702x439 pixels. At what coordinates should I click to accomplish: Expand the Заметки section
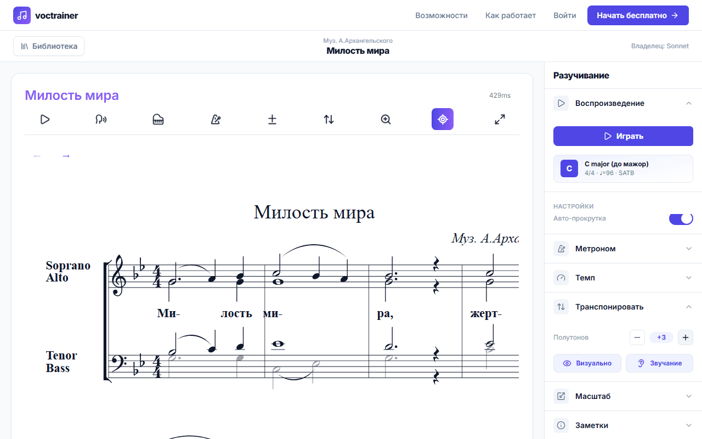689,425
